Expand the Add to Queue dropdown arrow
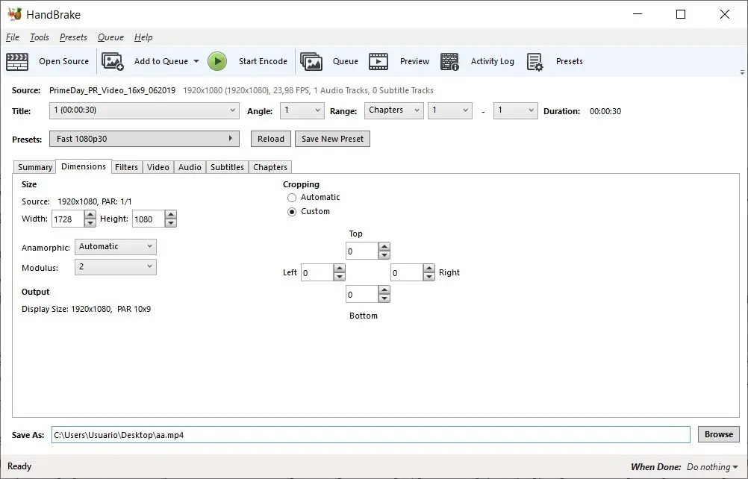748x479 pixels. pyautogui.click(x=196, y=61)
